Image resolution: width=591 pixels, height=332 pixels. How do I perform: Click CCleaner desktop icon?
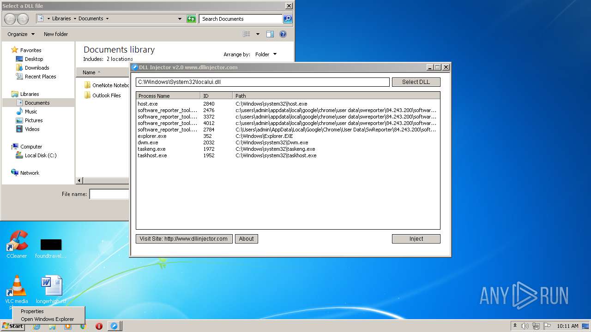pos(17,244)
